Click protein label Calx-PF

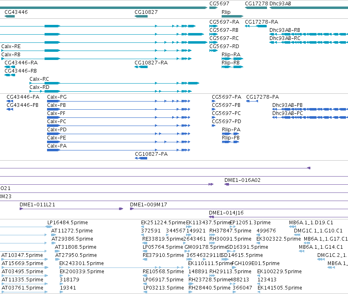(x=56, y=114)
